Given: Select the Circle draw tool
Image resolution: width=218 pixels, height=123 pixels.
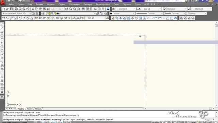Looking at the screenshot, I should 2,47.
